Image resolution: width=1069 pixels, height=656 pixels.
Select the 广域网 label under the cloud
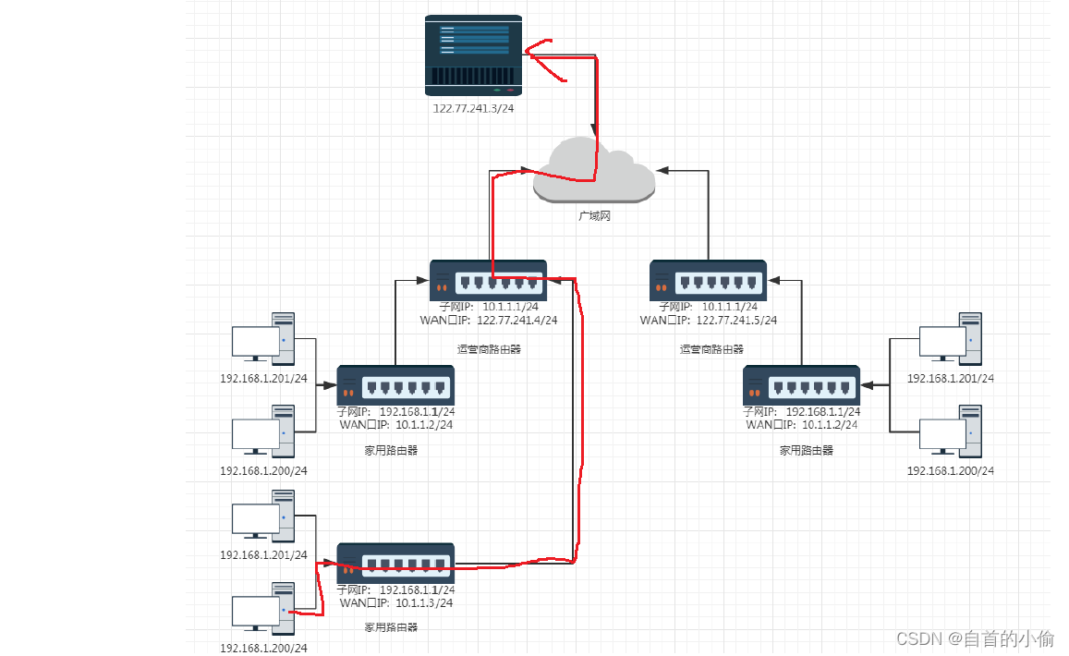click(x=594, y=216)
